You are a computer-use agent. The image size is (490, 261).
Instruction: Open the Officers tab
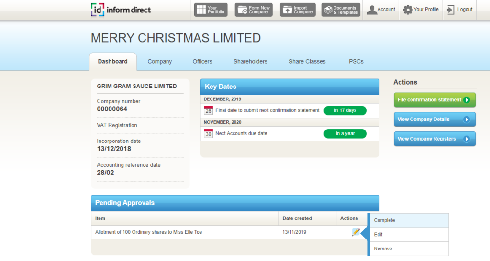pos(202,62)
